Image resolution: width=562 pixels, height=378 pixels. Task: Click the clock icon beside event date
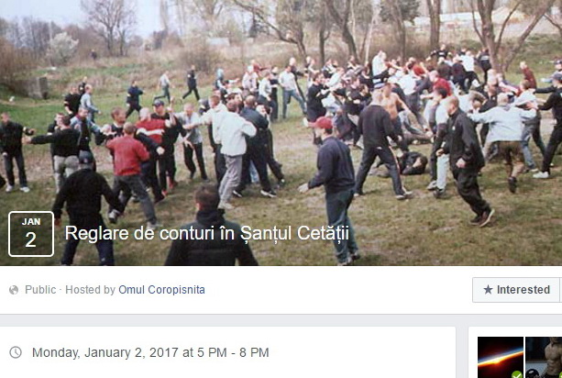[x=16, y=352]
